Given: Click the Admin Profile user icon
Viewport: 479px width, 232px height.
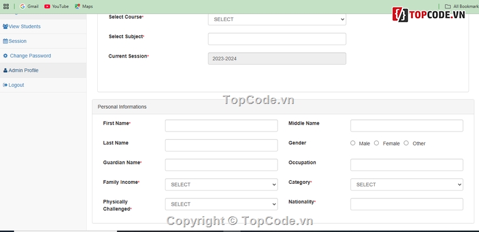Looking at the screenshot, I should point(5,70).
